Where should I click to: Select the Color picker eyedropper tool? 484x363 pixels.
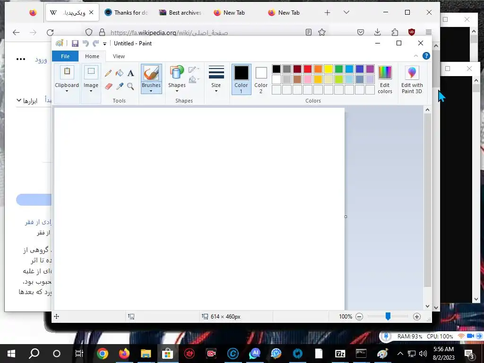[x=120, y=86]
